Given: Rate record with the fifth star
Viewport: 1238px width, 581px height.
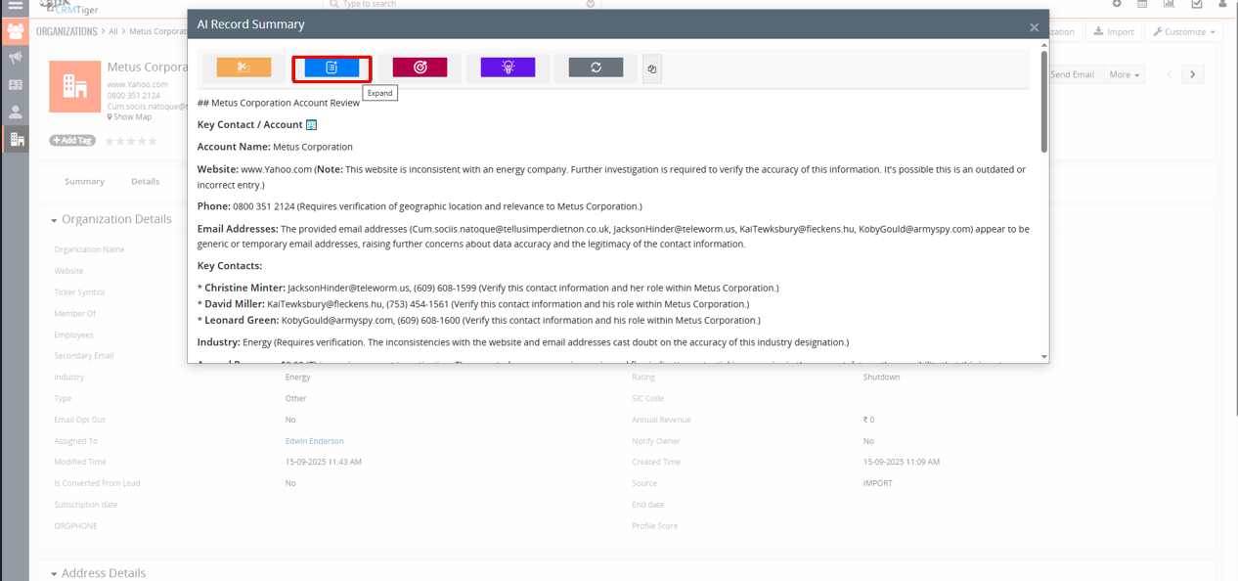Looking at the screenshot, I should (x=153, y=141).
